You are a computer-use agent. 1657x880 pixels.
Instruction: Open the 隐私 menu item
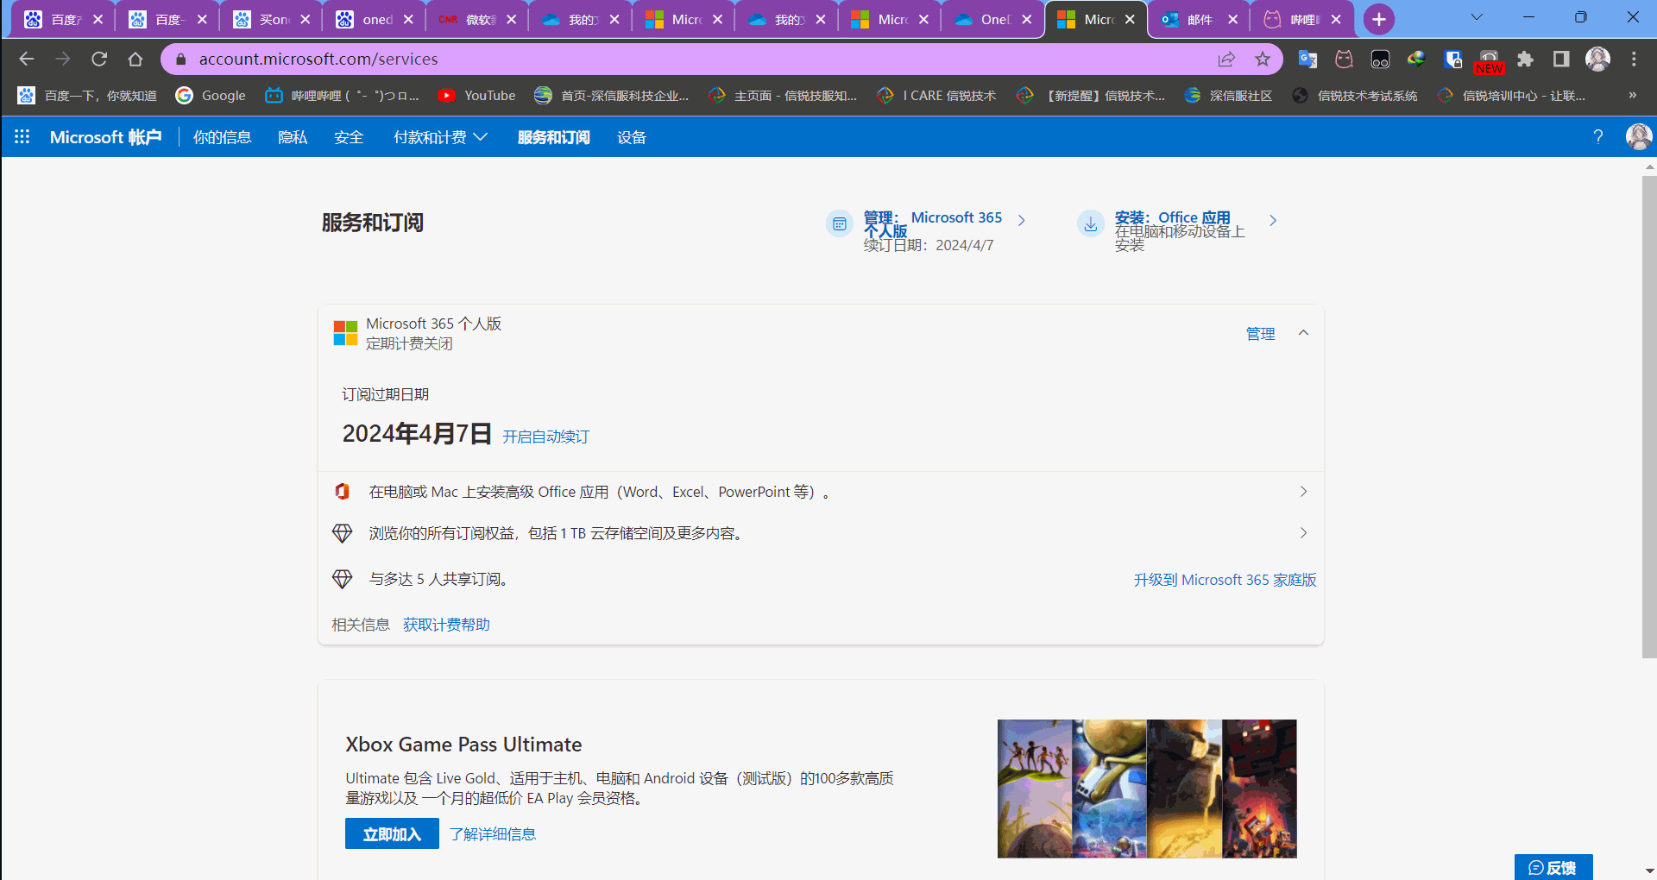point(293,137)
